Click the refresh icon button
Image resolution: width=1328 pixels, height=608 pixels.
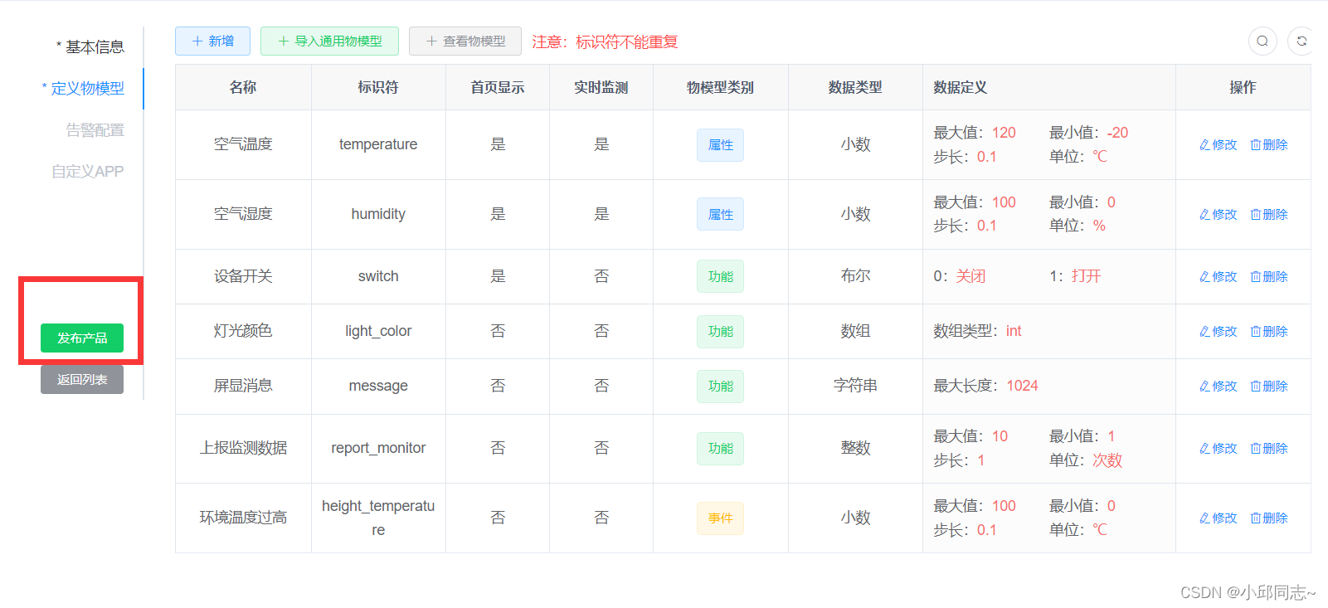pyautogui.click(x=1301, y=41)
